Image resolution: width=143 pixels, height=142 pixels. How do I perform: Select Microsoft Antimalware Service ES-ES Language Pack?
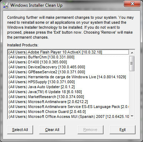click(x=68, y=107)
